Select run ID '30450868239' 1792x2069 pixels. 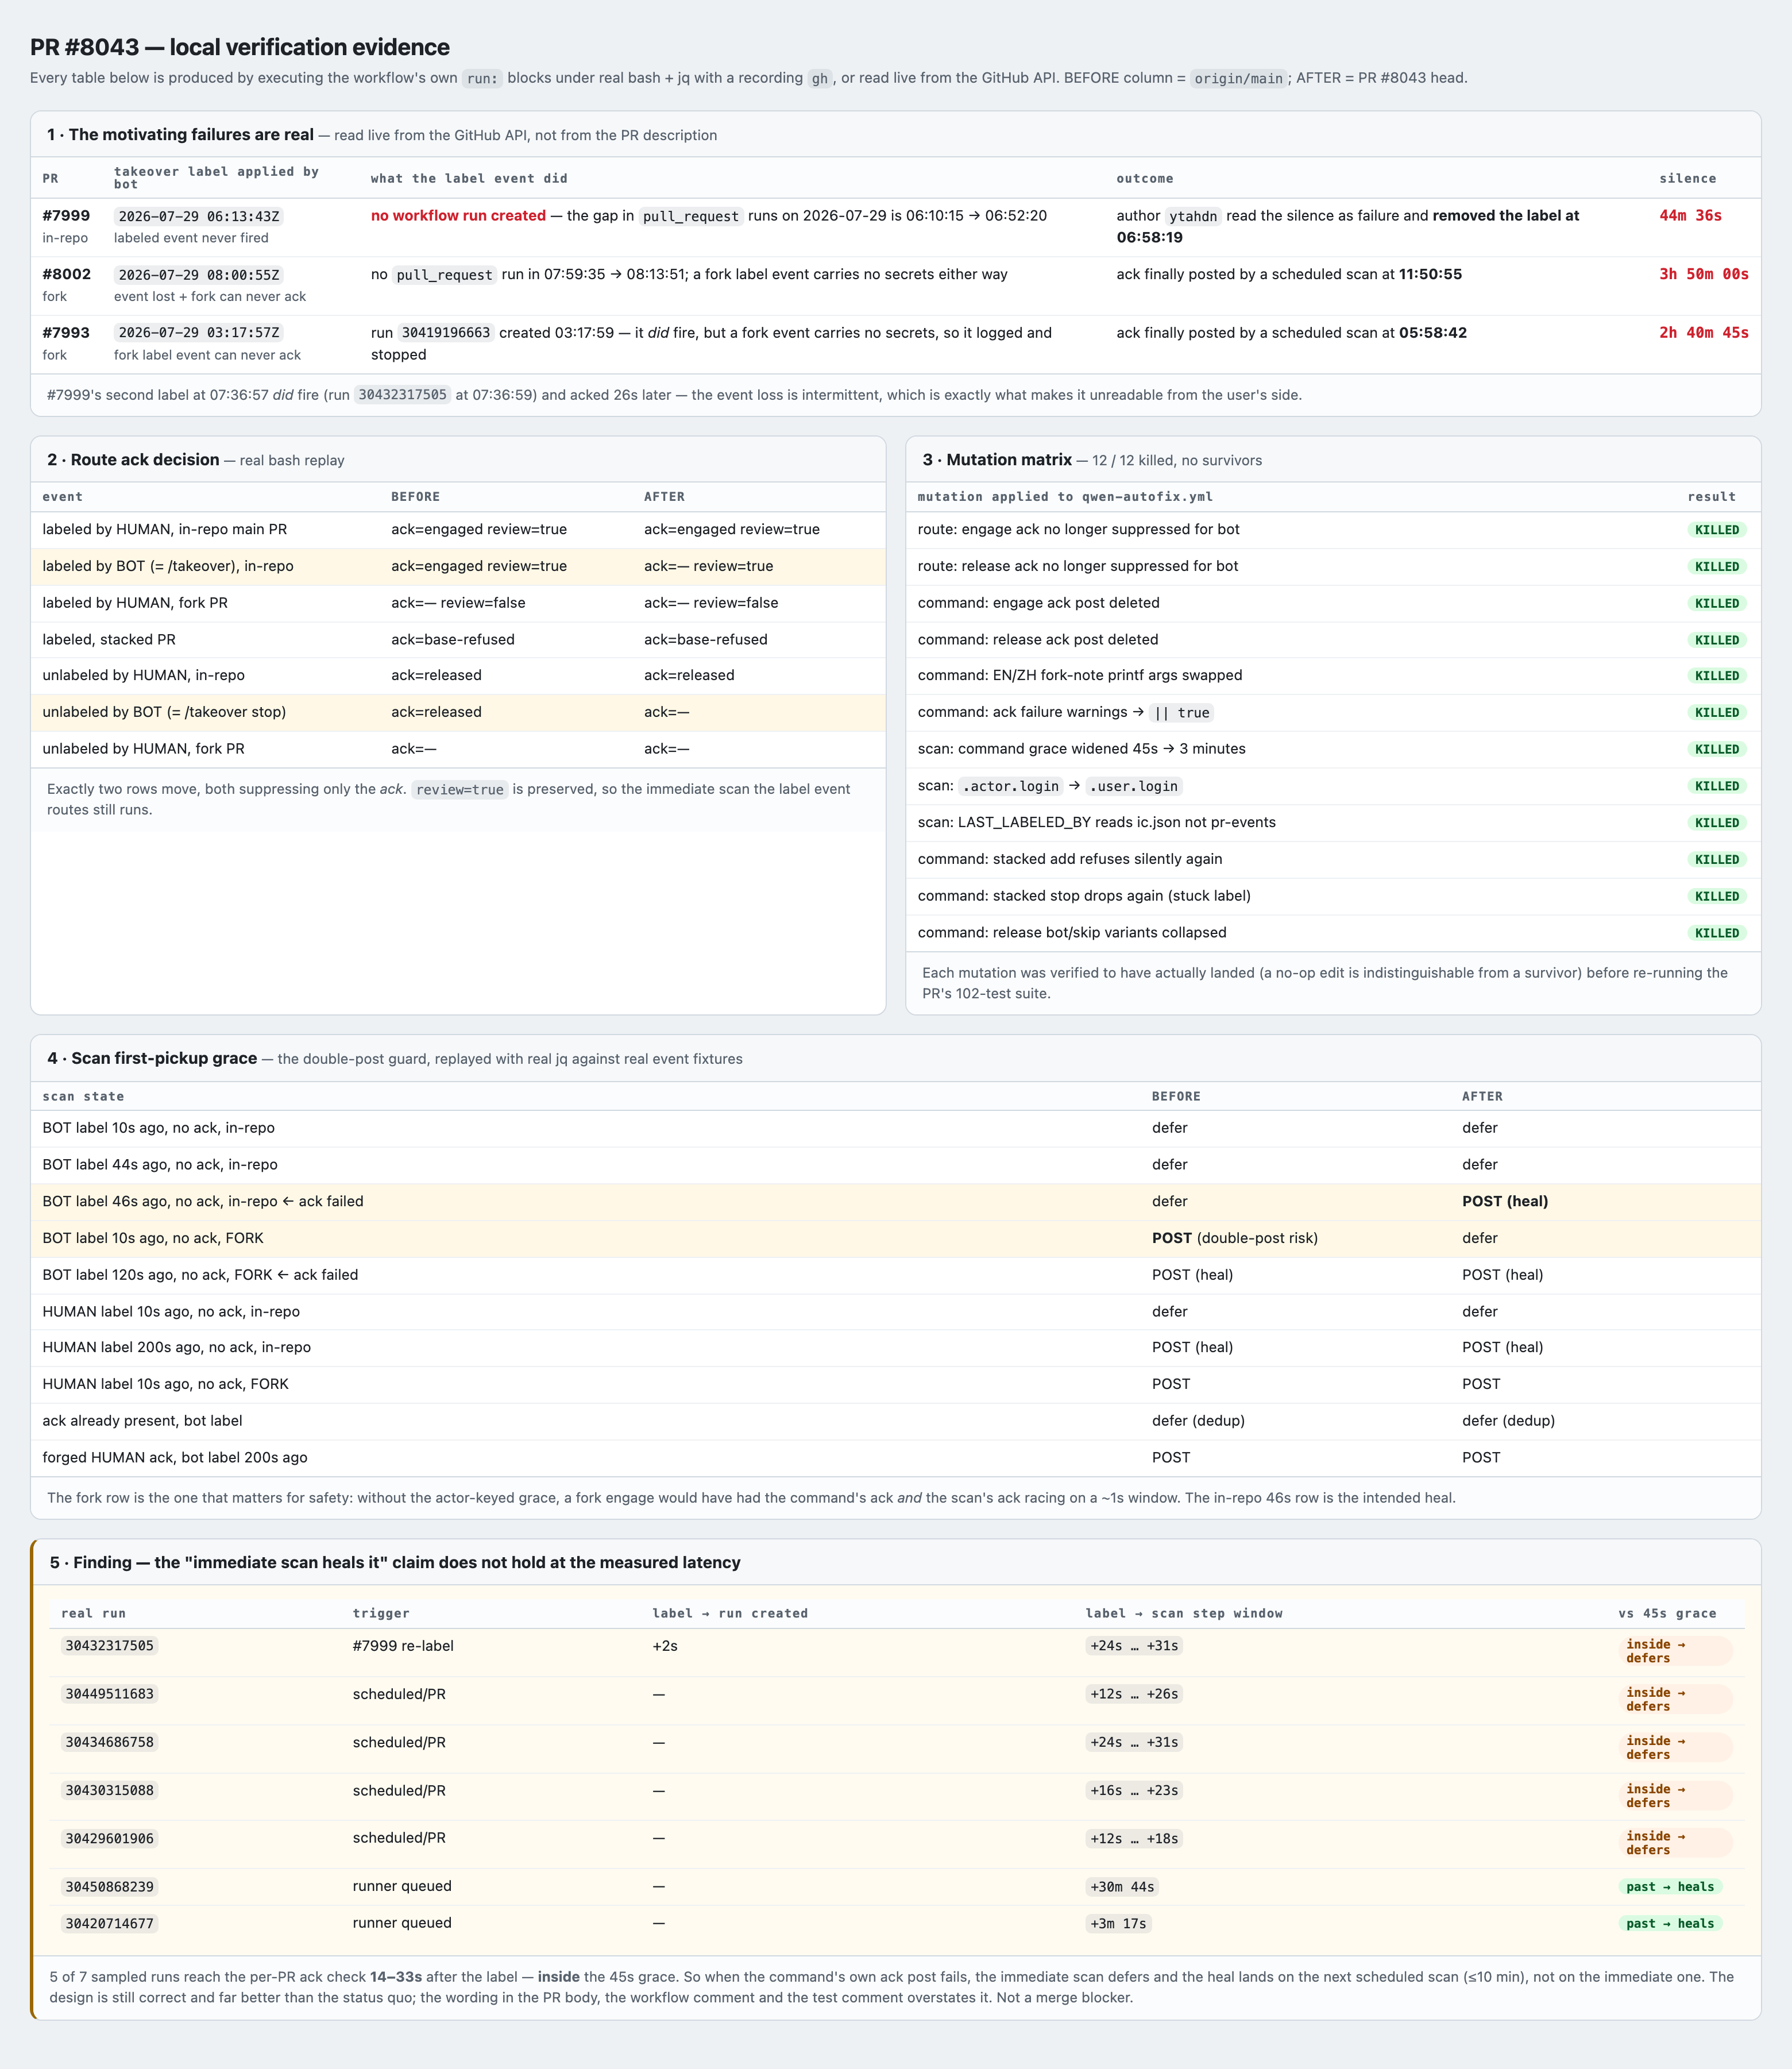point(110,1887)
